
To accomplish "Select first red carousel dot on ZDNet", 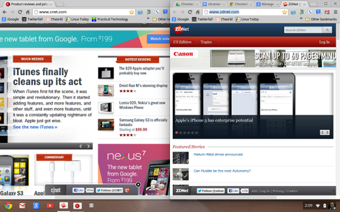I will pos(177,132).
